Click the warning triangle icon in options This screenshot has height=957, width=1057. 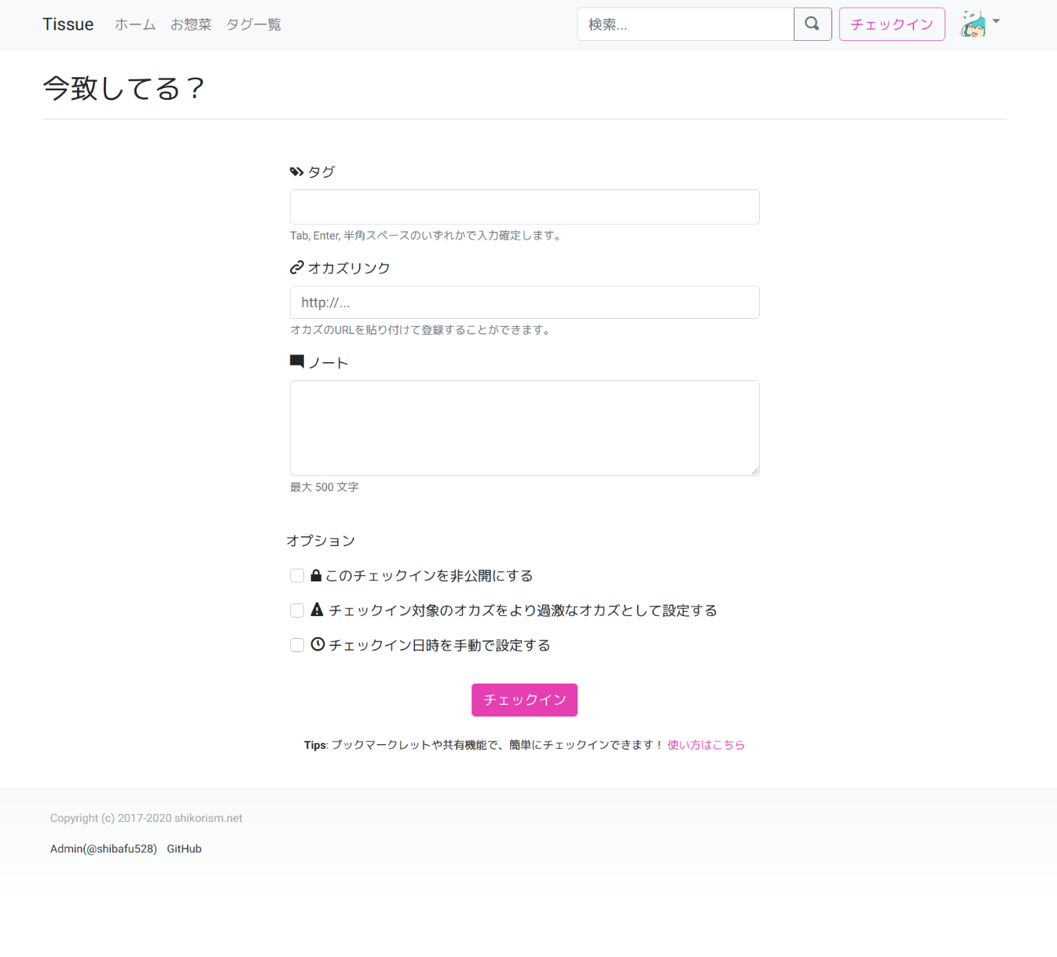click(317, 610)
